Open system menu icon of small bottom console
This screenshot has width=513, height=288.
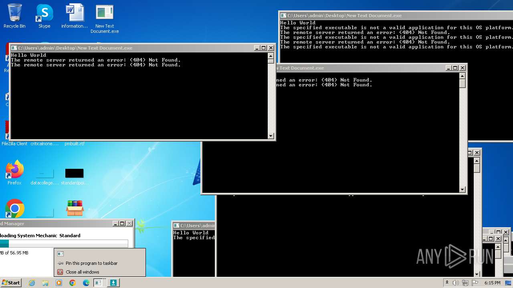pos(177,226)
